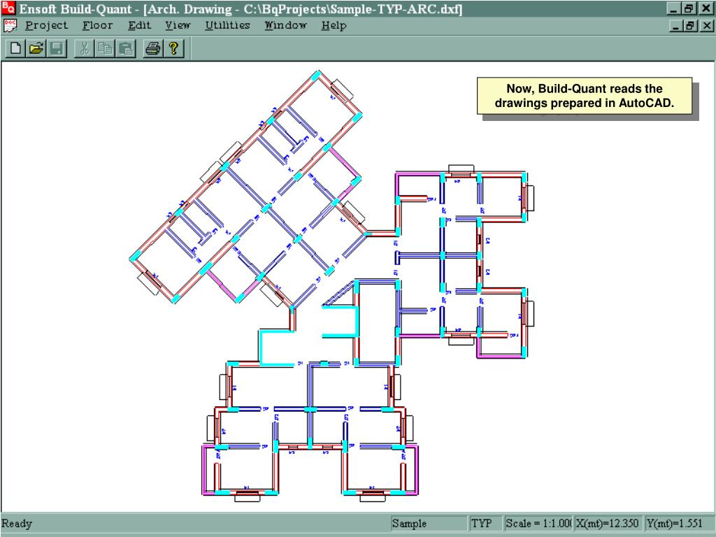Restore the inner Arch. Drawing window

(690, 26)
